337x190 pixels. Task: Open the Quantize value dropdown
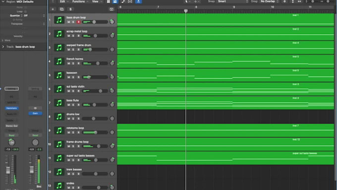click(x=34, y=15)
